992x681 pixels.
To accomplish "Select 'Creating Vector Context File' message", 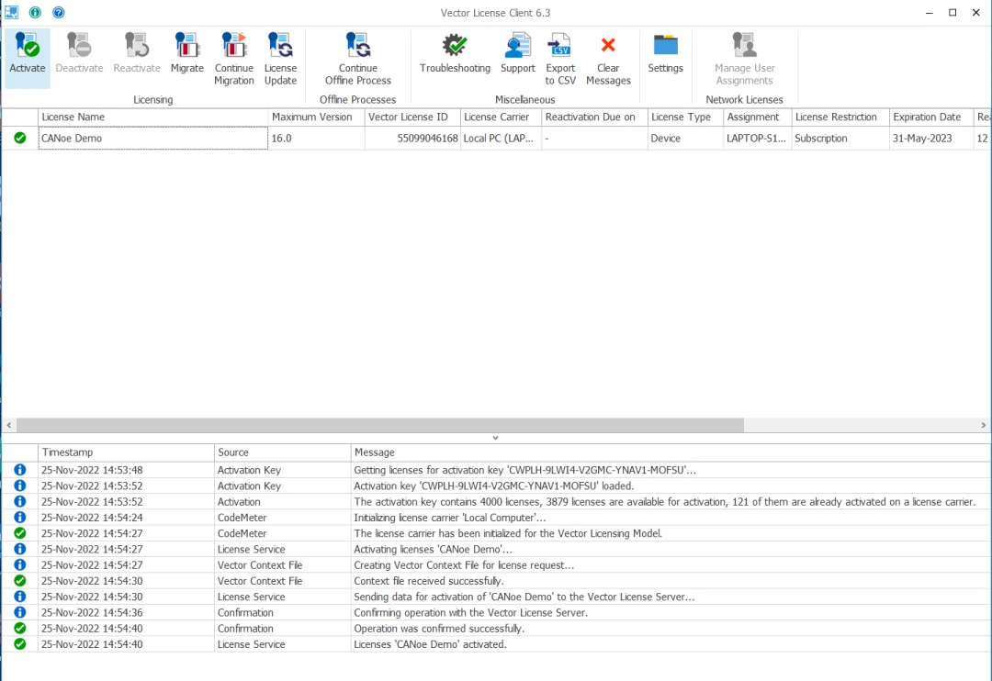I will point(465,564).
